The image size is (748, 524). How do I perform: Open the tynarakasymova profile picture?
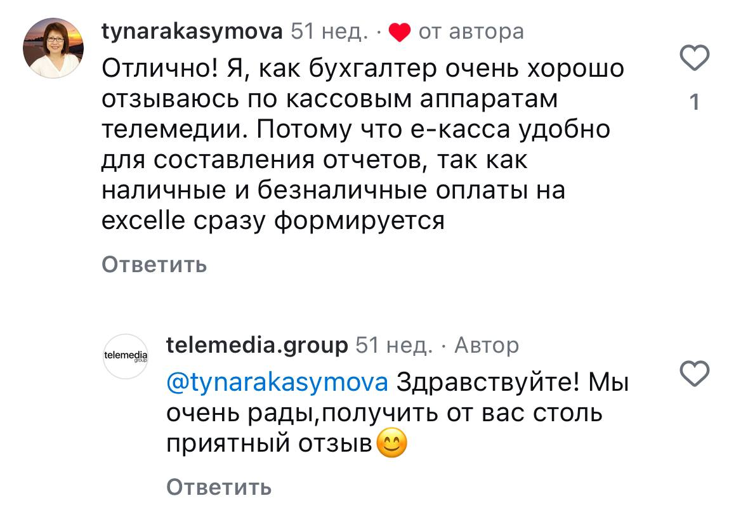tap(53, 48)
